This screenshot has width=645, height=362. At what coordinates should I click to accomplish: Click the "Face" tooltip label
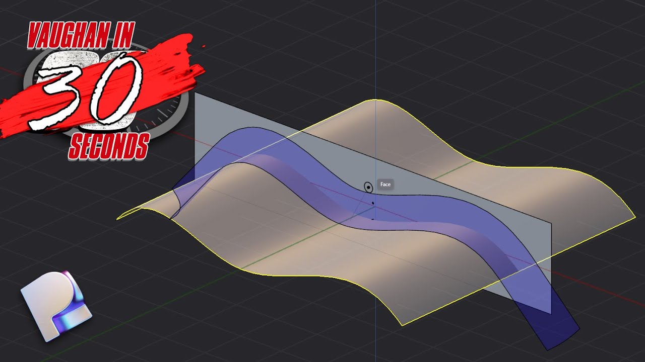(x=385, y=185)
